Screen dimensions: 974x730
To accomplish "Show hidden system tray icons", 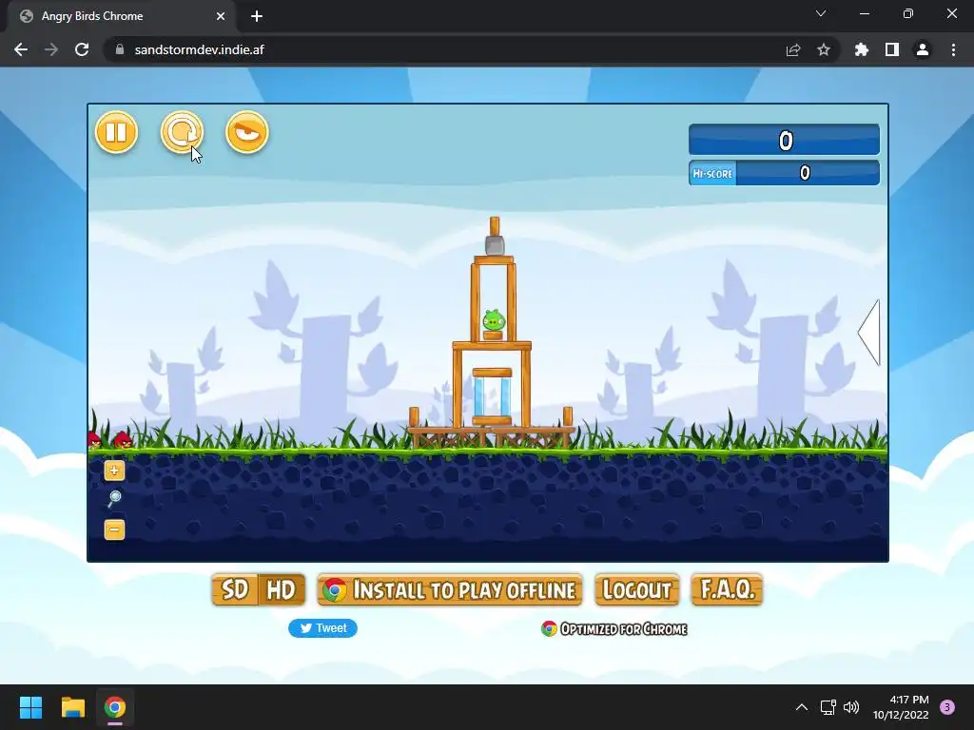I will 802,707.
